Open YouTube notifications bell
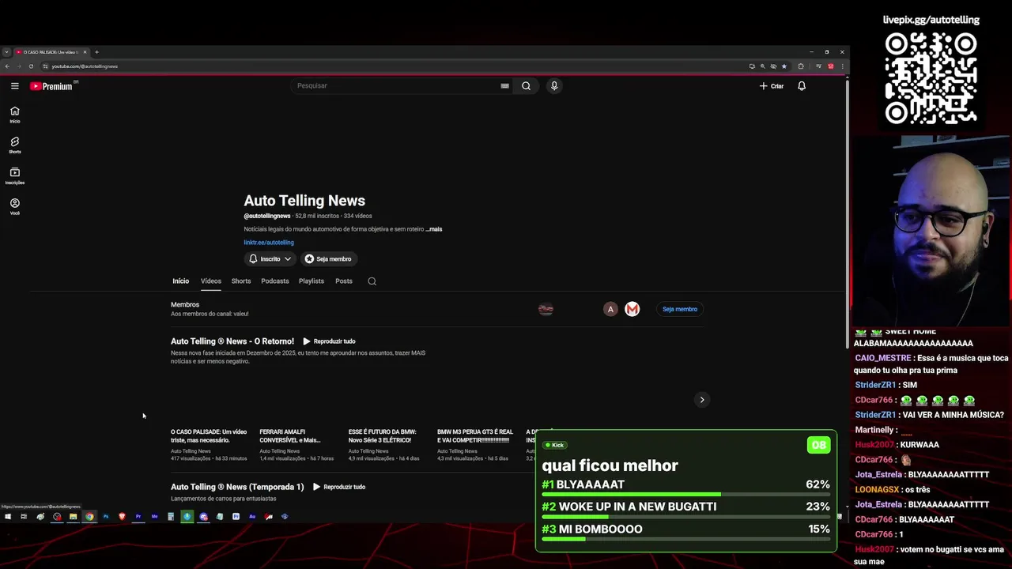The height and width of the screenshot is (569, 1012). click(x=802, y=86)
